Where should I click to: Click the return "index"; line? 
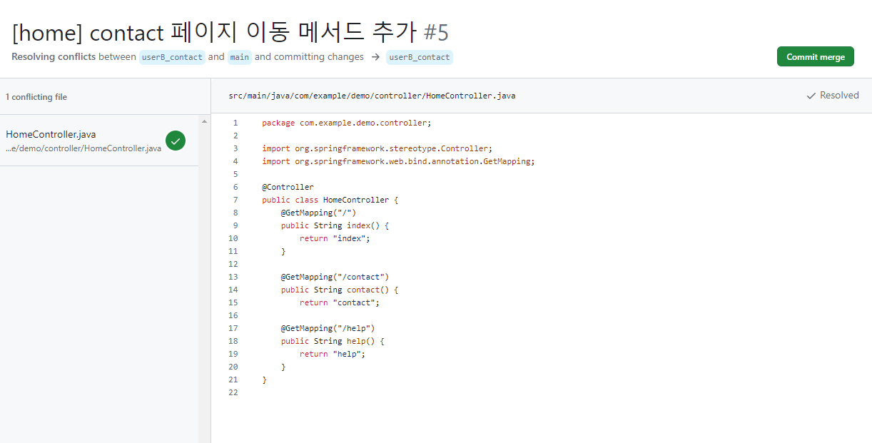(335, 238)
